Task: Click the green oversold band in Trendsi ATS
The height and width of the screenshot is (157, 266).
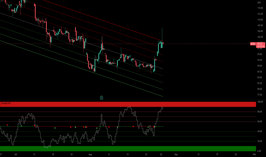Action: 128,148
